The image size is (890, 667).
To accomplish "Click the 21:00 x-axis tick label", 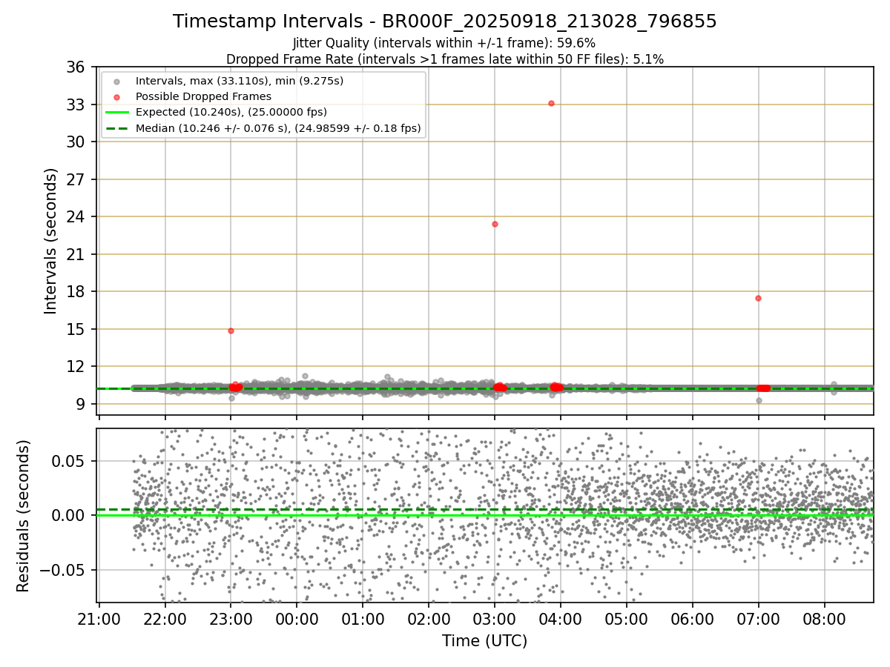I will (99, 619).
